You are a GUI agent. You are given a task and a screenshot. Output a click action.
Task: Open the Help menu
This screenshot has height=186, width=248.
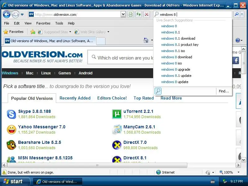point(71,23)
